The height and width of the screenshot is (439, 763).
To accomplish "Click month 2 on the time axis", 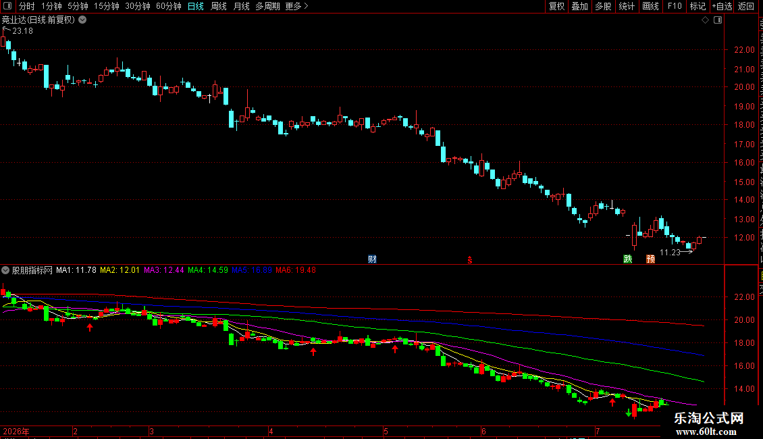I will click(76, 431).
